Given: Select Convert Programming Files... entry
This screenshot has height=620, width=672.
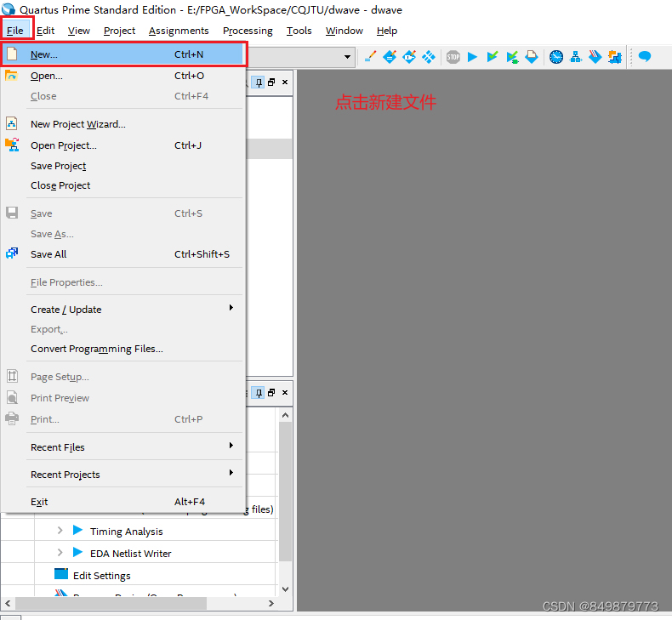Looking at the screenshot, I should (122, 349).
